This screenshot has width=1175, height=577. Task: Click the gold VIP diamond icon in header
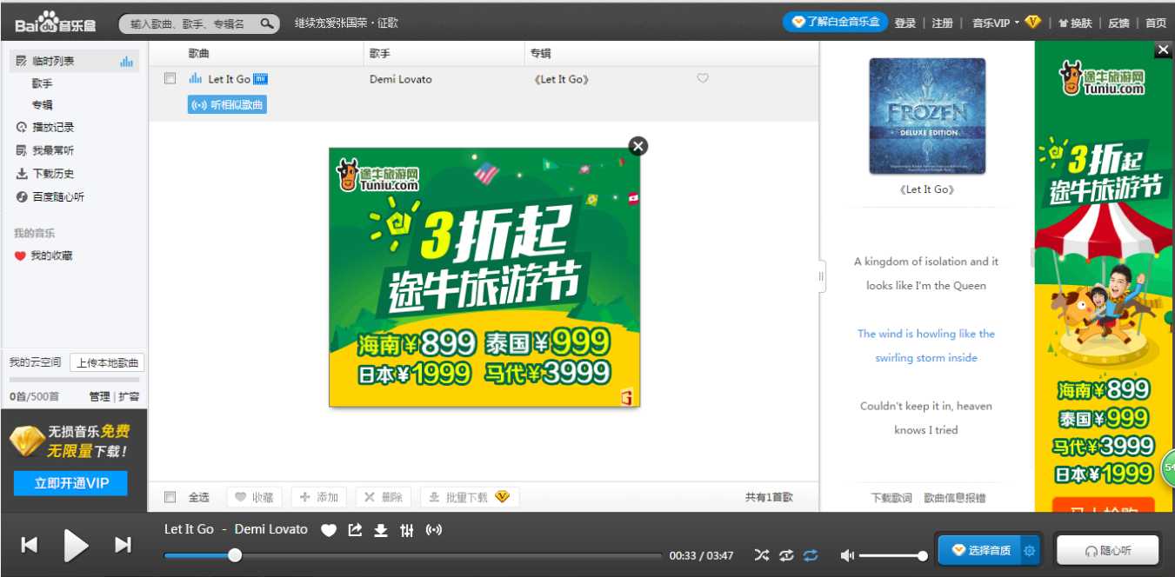click(1033, 23)
